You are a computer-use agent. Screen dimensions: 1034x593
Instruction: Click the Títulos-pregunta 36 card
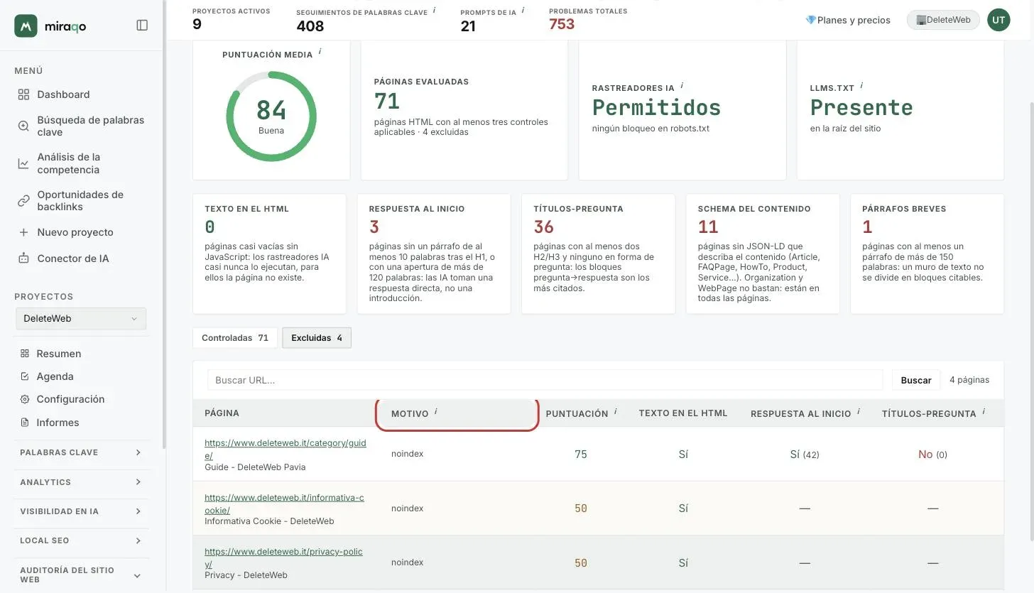[x=598, y=254]
